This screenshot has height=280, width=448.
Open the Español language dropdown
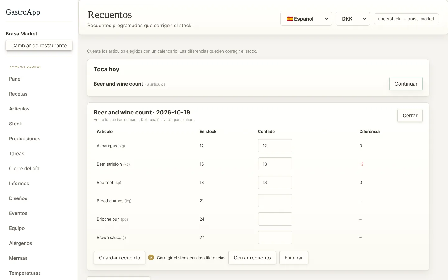(x=306, y=19)
